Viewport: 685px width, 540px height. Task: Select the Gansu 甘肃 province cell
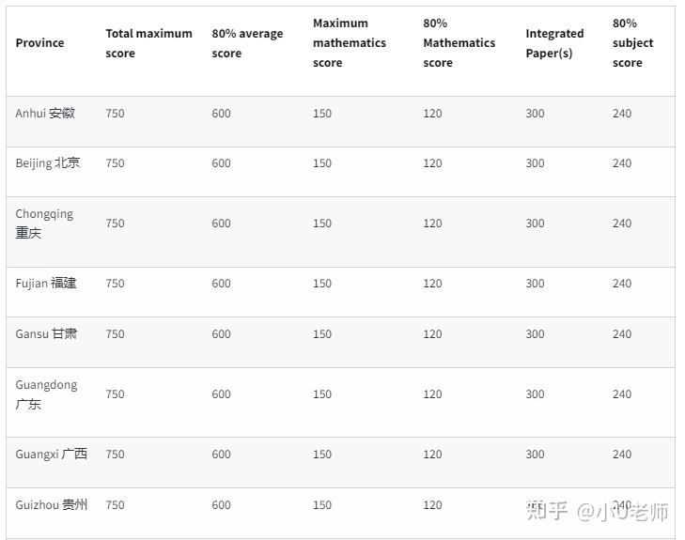46,334
